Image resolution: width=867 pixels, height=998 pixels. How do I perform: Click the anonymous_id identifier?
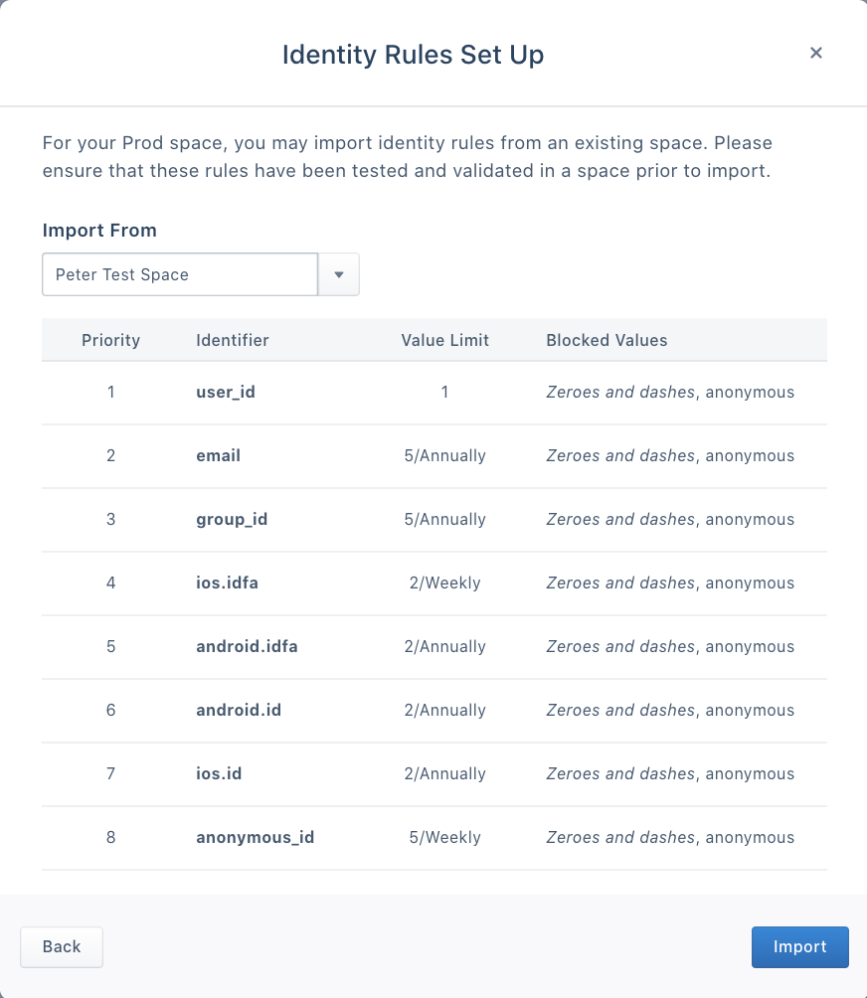pyautogui.click(x=255, y=837)
